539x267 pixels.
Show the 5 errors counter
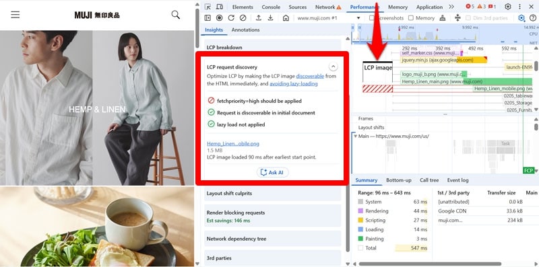click(470, 7)
